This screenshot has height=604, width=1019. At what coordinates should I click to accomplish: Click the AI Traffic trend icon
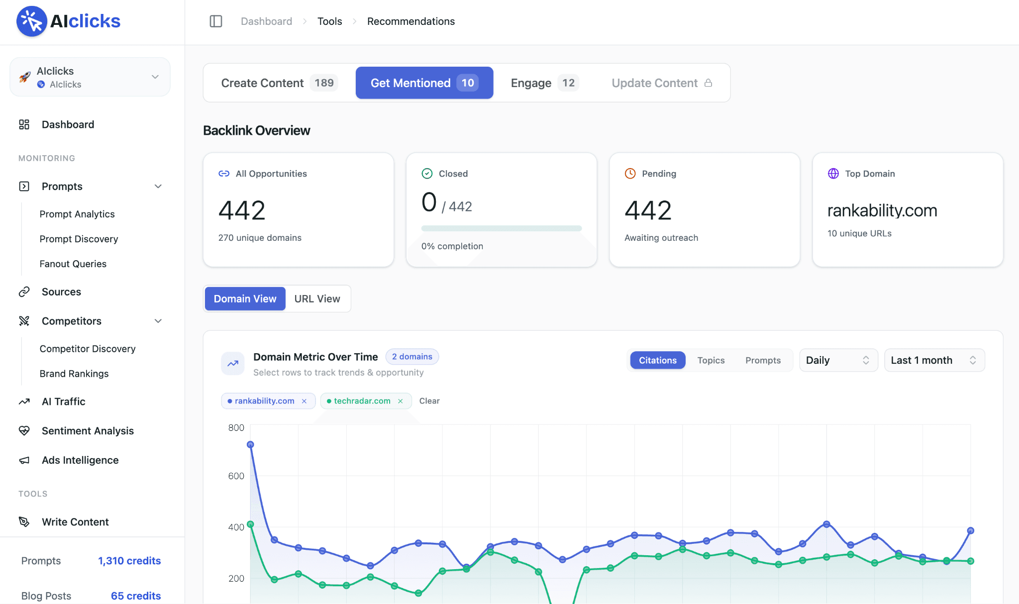(x=24, y=402)
